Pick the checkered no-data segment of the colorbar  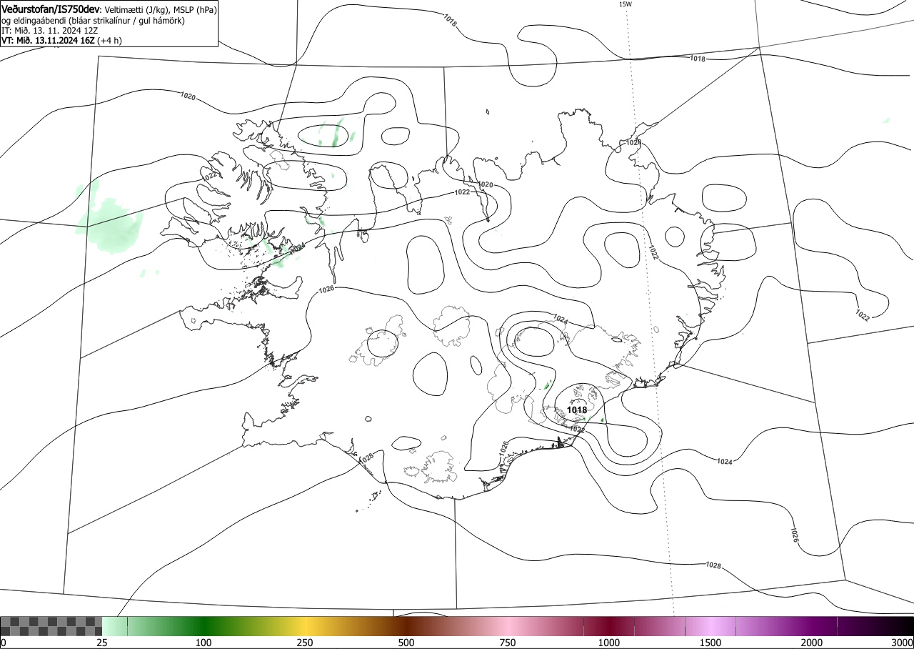click(51, 626)
